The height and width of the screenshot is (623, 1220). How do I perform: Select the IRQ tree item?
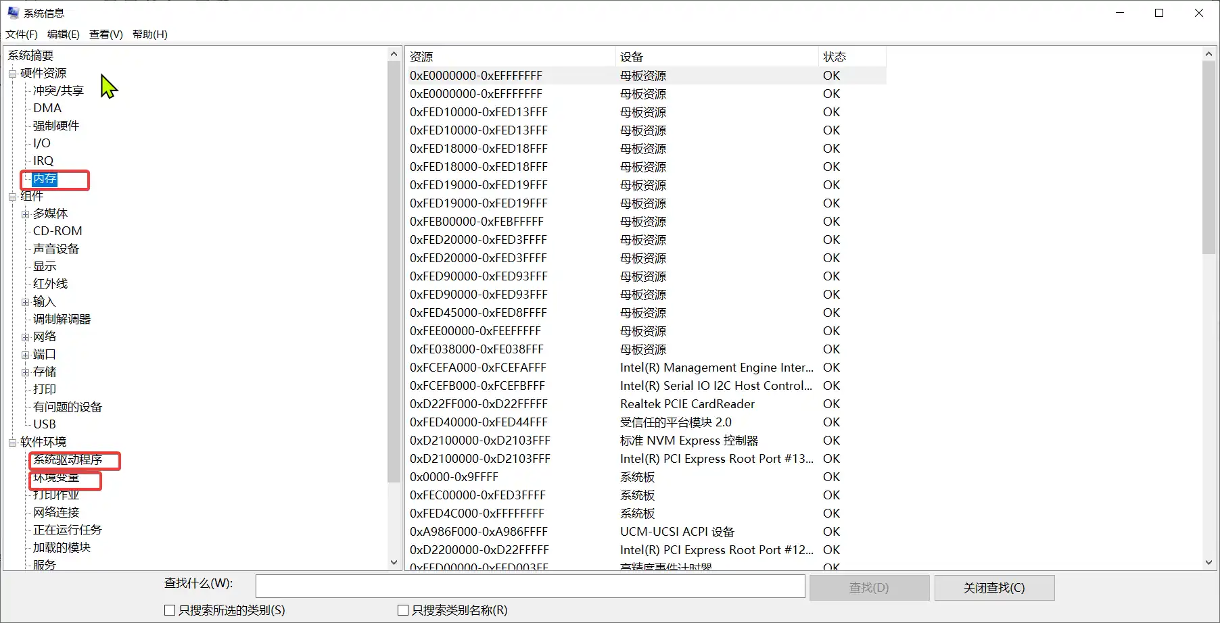pos(43,161)
